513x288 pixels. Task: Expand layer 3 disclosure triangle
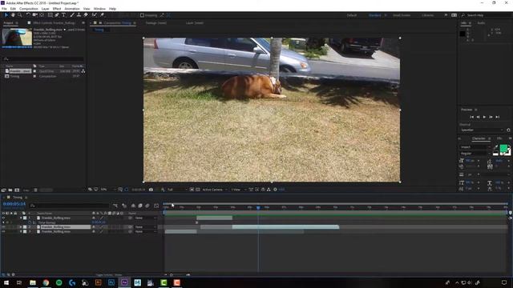(x=21, y=231)
